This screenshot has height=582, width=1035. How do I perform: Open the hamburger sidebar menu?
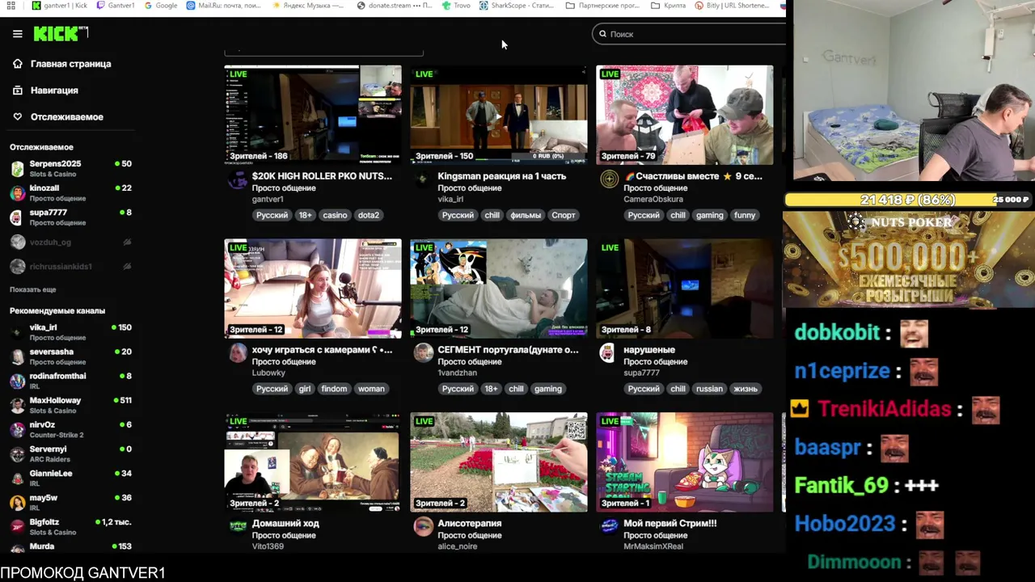click(17, 34)
